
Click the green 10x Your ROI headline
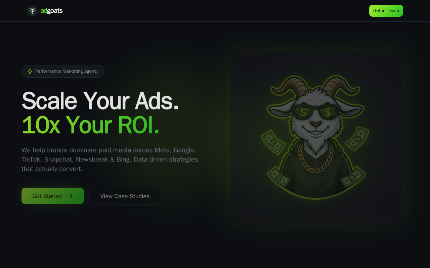pyautogui.click(x=90, y=125)
